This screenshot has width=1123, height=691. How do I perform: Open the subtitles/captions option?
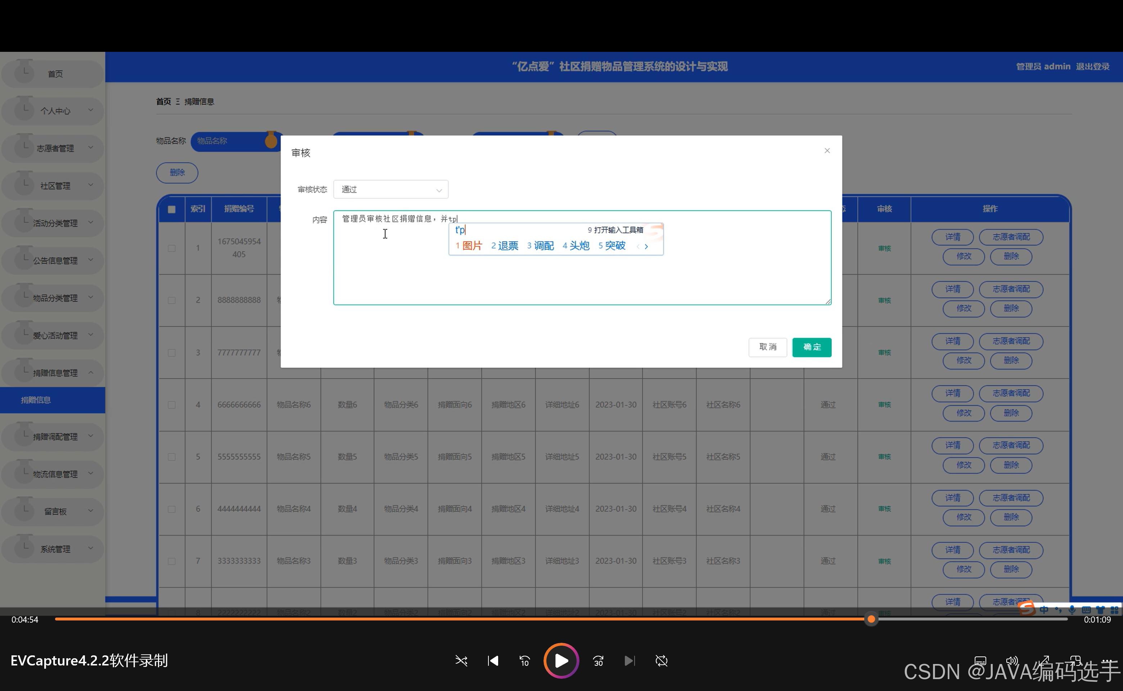tap(980, 661)
